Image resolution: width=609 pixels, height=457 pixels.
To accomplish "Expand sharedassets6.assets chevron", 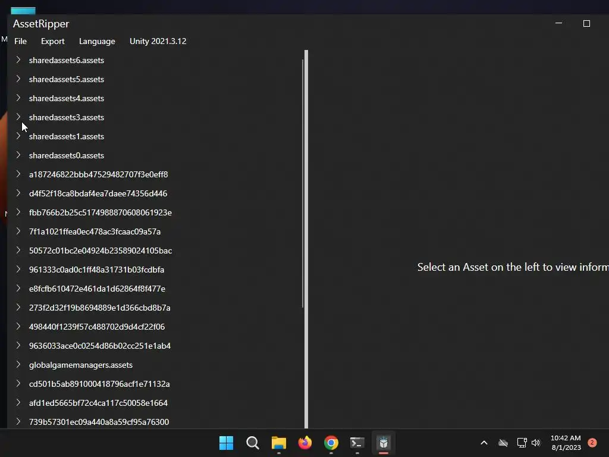I will [18, 60].
